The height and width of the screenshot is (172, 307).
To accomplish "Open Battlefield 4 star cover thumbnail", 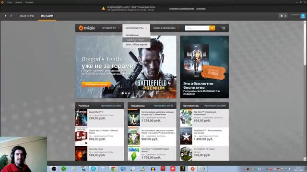I will [x=186, y=136].
